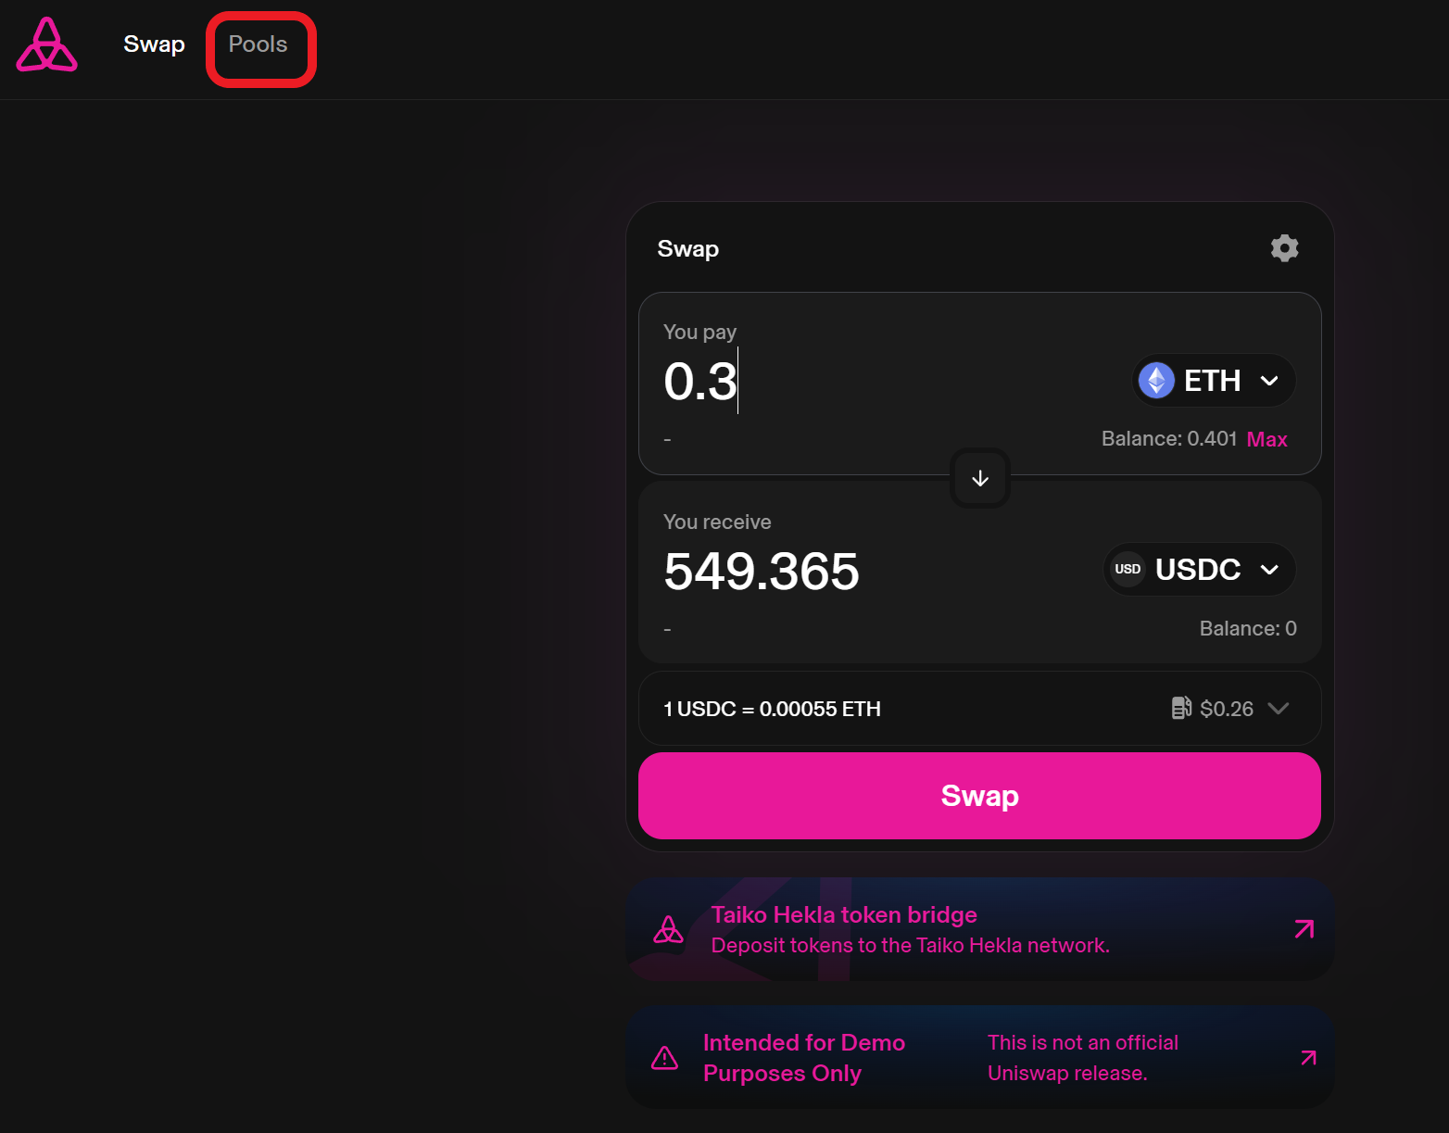This screenshot has height=1133, width=1449.
Task: Click the You receive amount field
Action: 834,571
